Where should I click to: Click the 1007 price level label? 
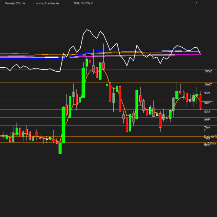pos(208,85)
